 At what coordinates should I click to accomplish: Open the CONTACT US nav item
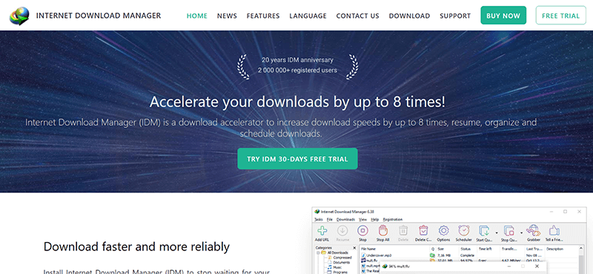click(358, 16)
